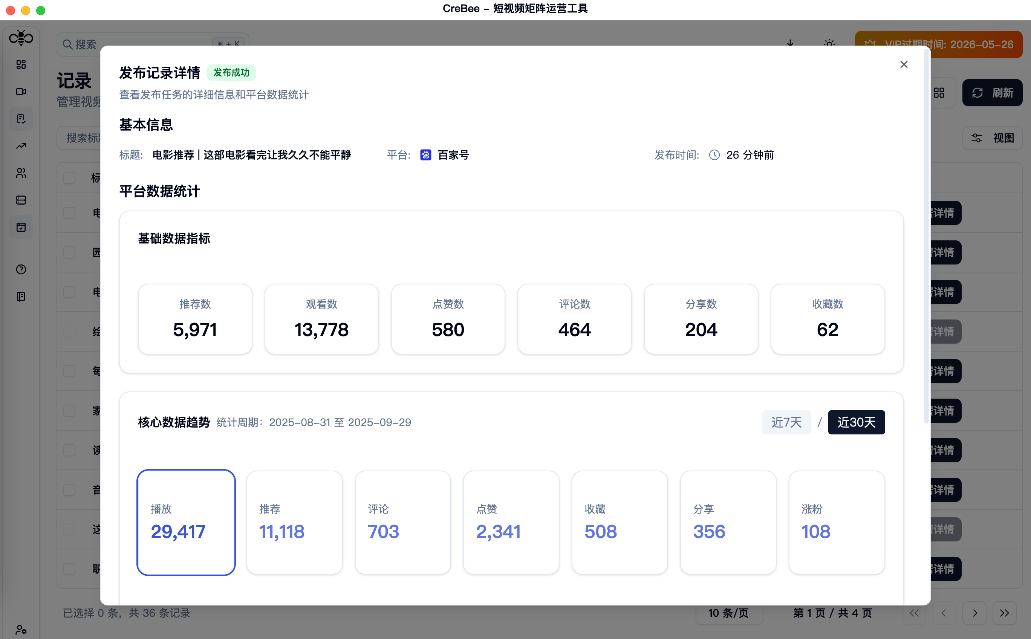Click the CreBee bee logo in sidebar
Image resolution: width=1031 pixels, height=639 pixels.
point(21,38)
